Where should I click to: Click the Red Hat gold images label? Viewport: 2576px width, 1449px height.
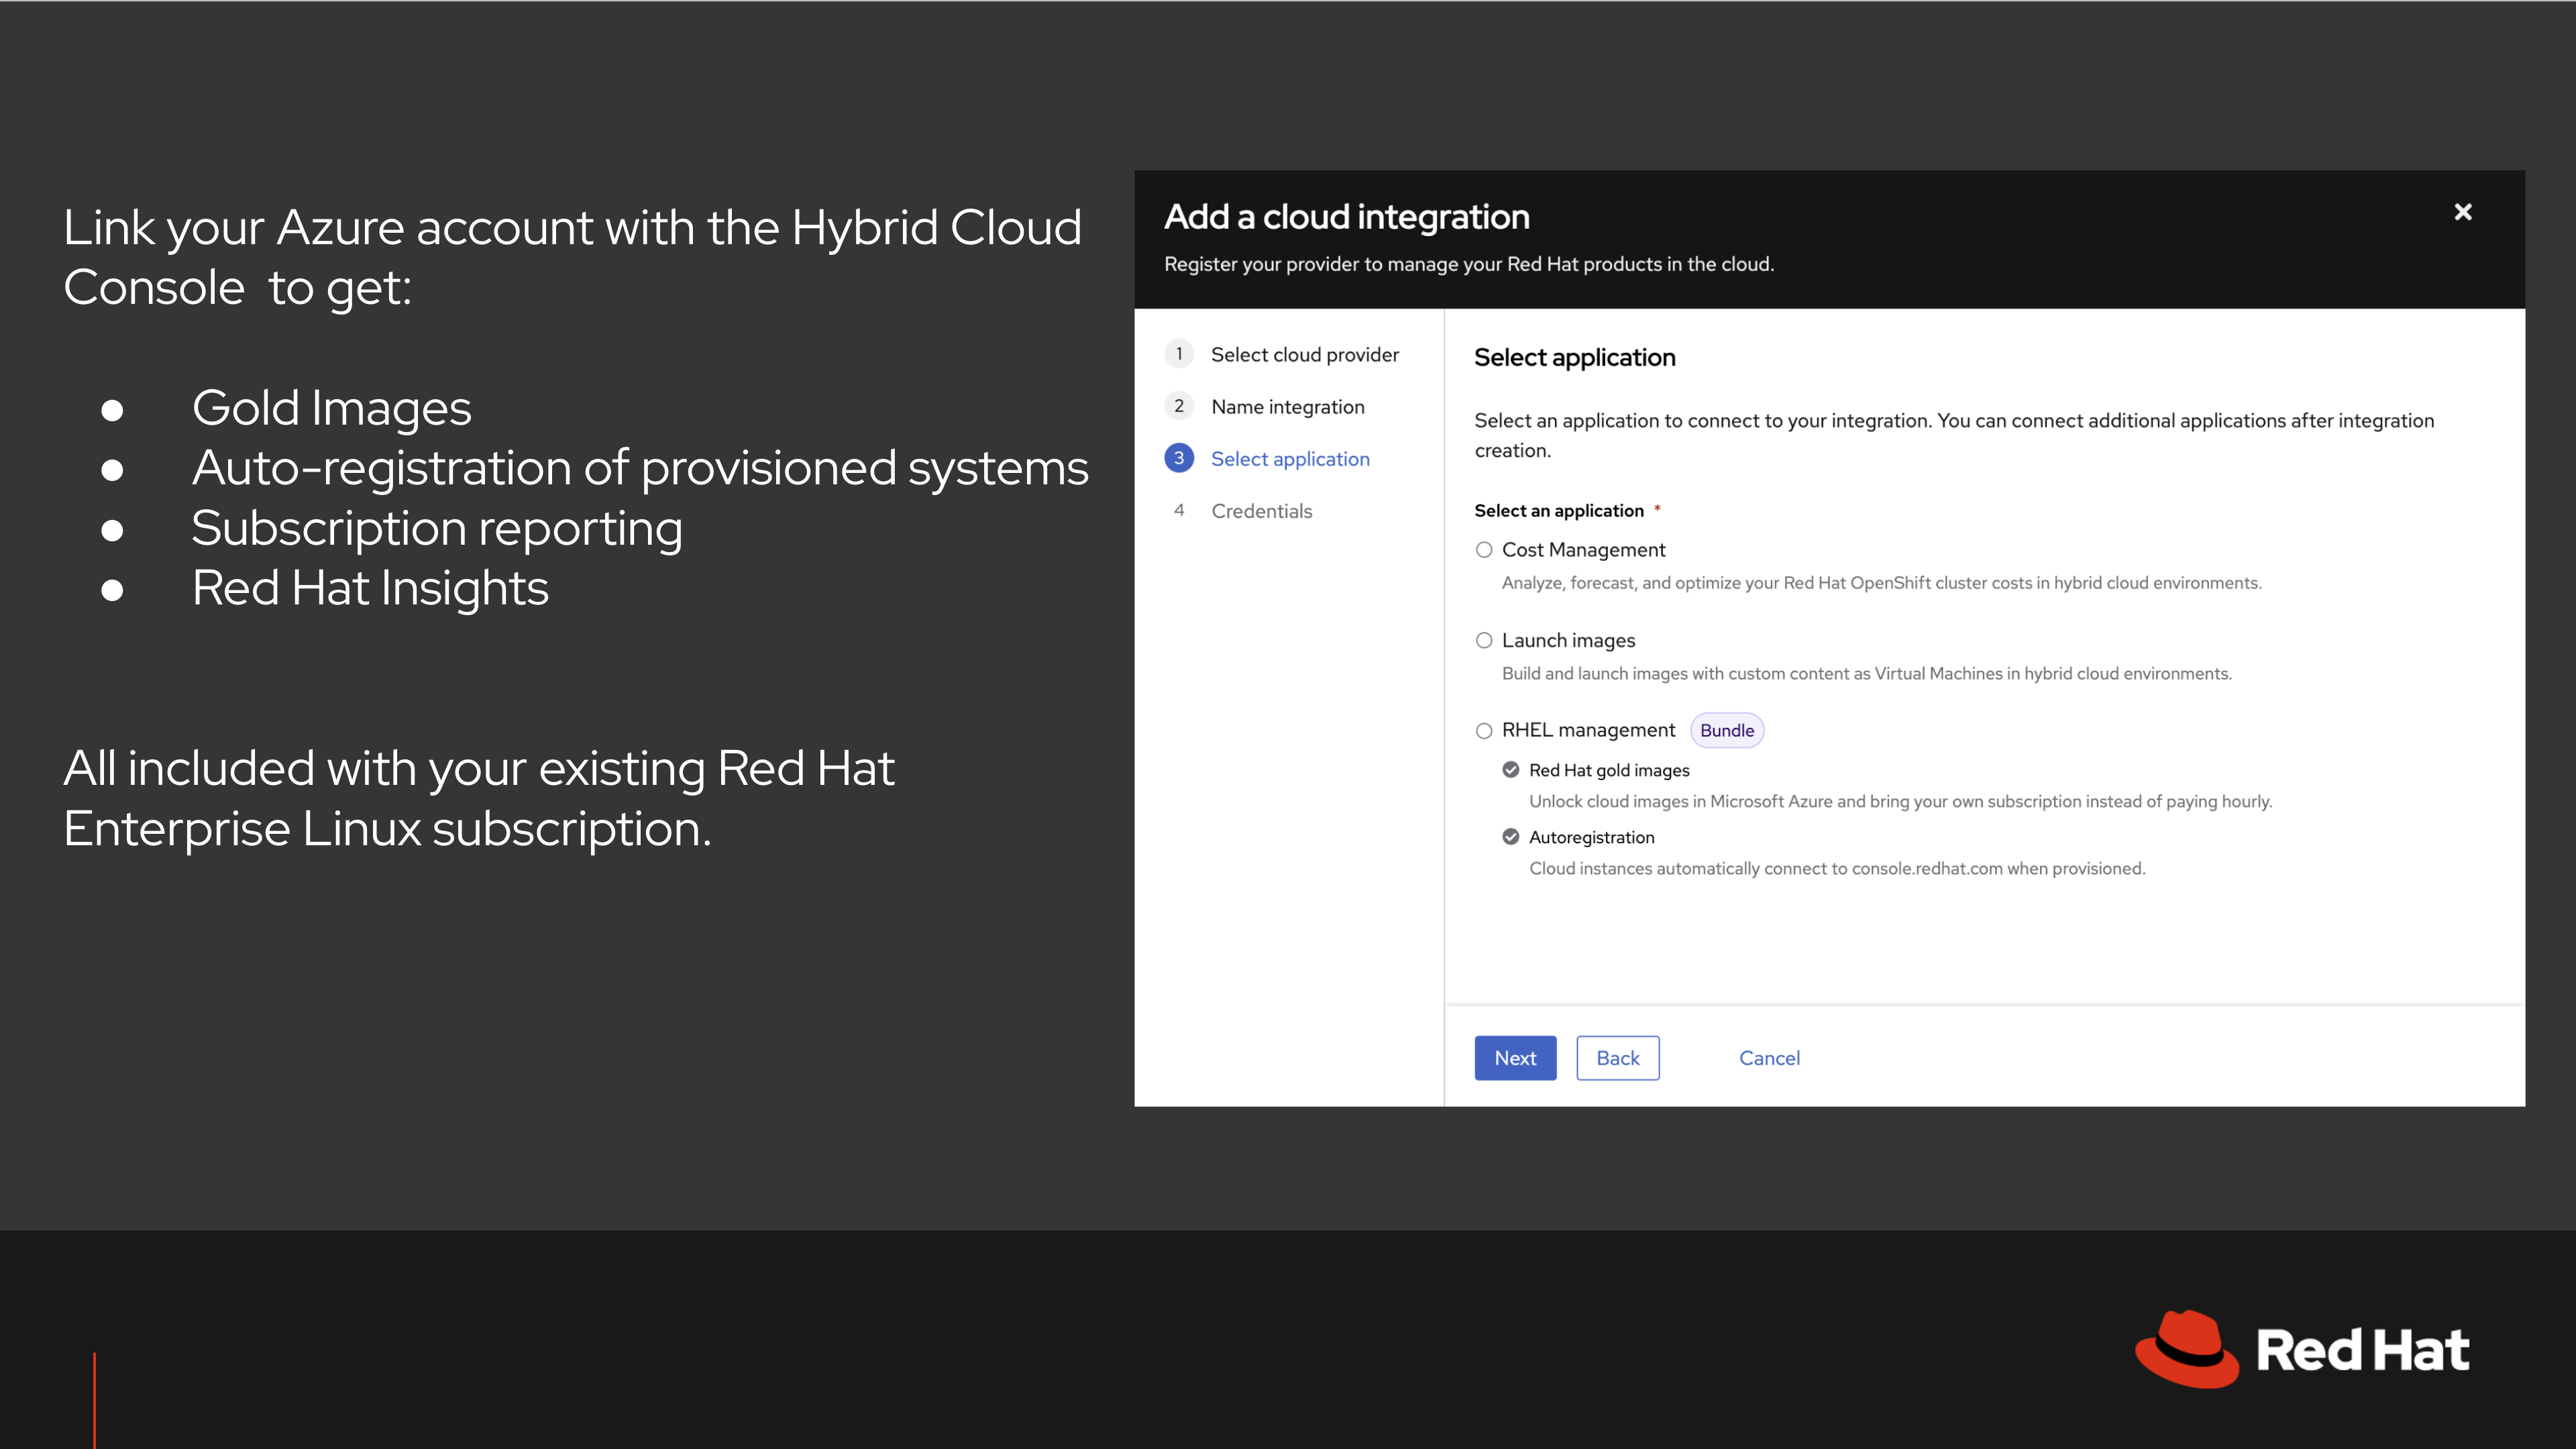(x=1609, y=770)
